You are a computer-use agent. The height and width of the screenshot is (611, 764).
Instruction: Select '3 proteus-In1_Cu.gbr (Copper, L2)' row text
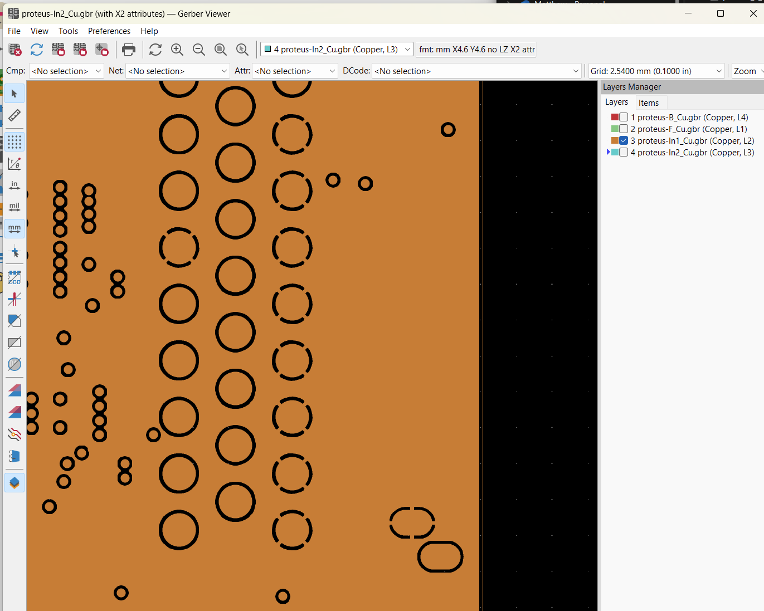click(x=693, y=141)
